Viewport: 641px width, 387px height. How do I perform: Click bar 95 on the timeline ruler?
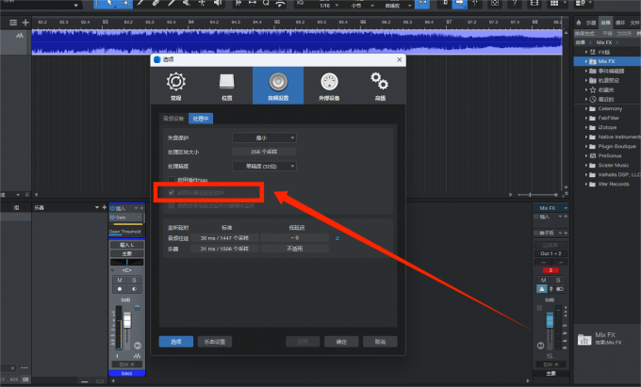click(277, 22)
